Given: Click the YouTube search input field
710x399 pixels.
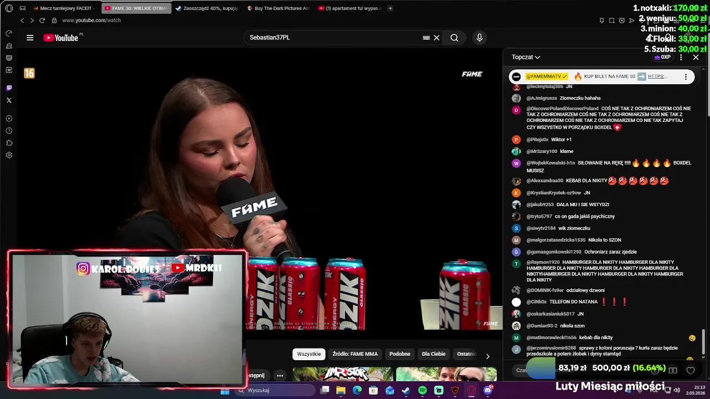Looking at the screenshot, I should pos(333,38).
